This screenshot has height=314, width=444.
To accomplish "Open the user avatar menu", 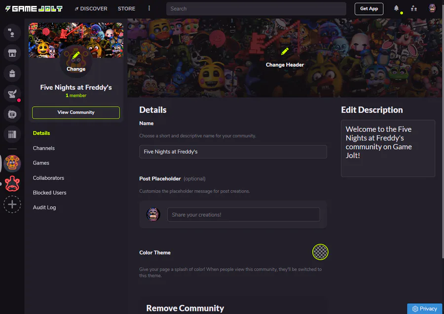I will (x=432, y=8).
